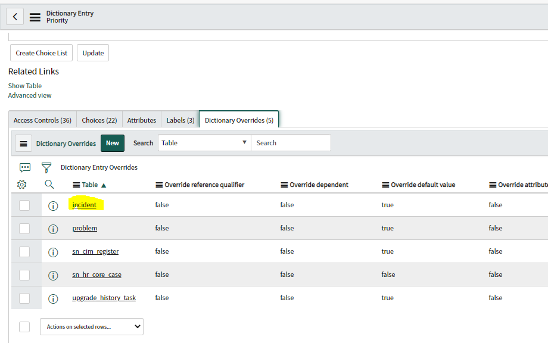The image size is (548, 343).
Task: Open the form context hamburger menu
Action: 35,17
